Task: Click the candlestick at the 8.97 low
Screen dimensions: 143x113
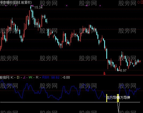Action: click(x=118, y=69)
